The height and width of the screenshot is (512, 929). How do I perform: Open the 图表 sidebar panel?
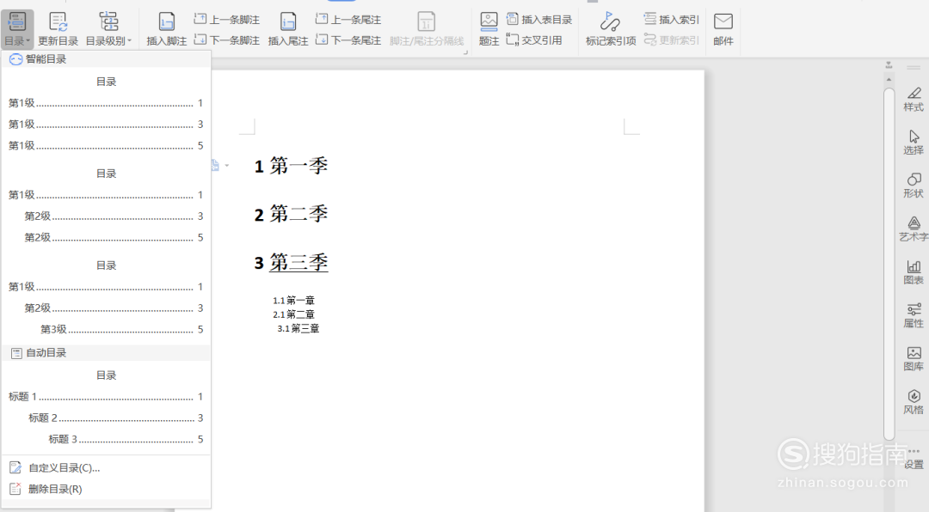point(914,272)
